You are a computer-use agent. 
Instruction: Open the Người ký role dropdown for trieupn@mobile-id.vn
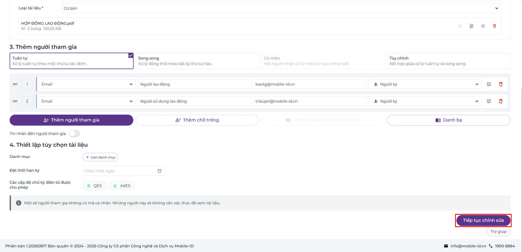(x=425, y=101)
